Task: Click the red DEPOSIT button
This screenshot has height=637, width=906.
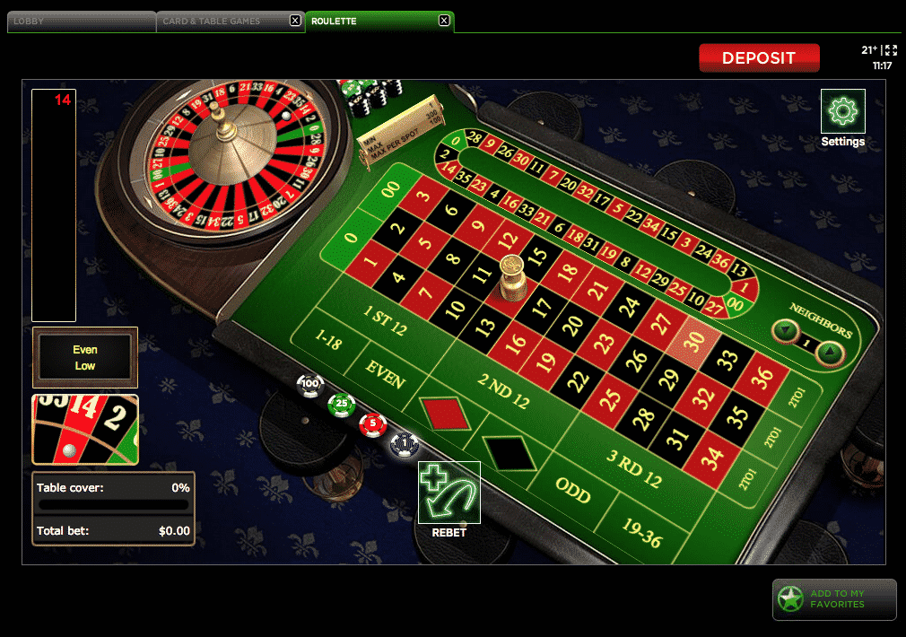Action: 759,57
